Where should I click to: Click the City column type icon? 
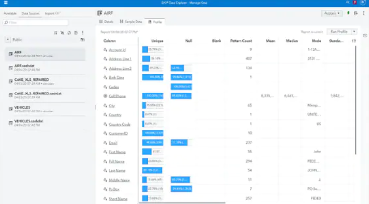point(105,106)
